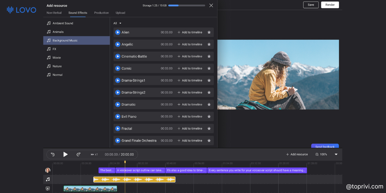The image size is (386, 193).
Task: Skip forward with the forward icon
Action: tap(78, 154)
